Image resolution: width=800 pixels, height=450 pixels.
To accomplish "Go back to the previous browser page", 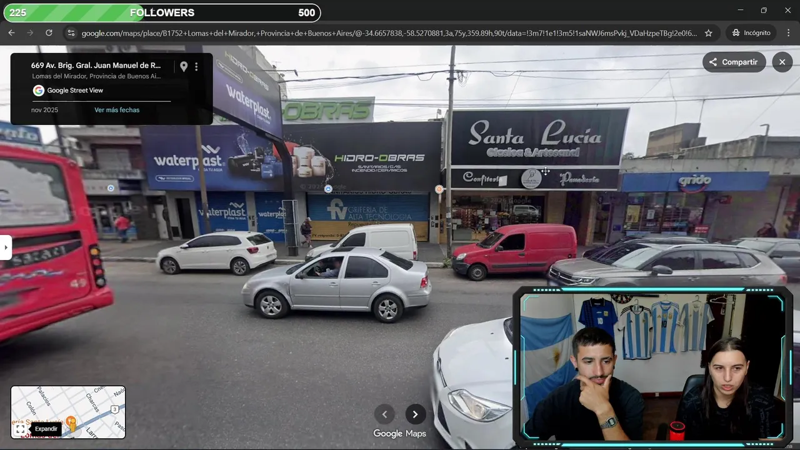I will pos(11,32).
